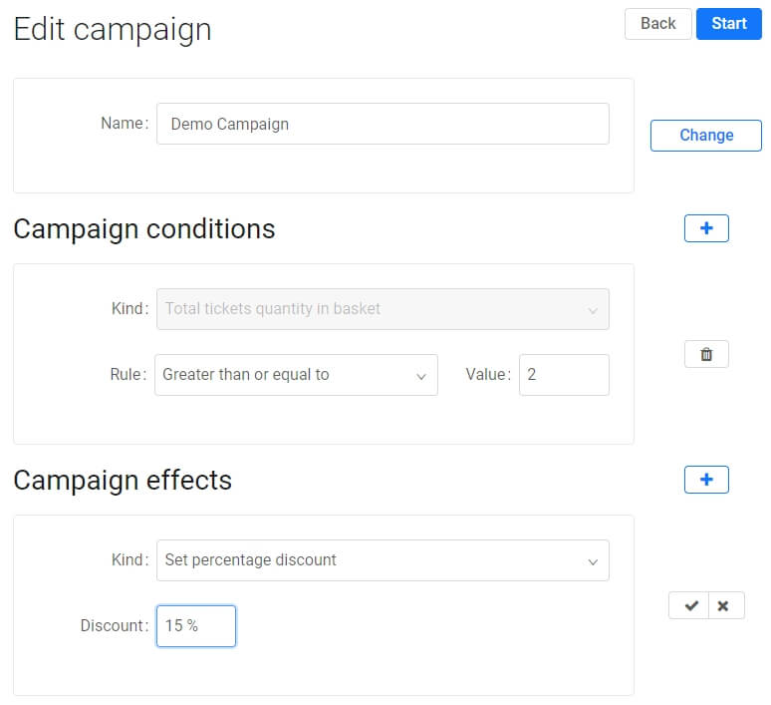Expand the 'Set percentage discount' kind dropdown

click(383, 560)
